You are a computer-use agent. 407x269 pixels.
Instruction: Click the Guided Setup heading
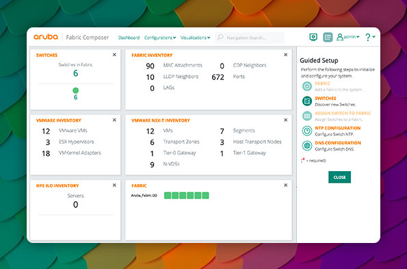(319, 60)
